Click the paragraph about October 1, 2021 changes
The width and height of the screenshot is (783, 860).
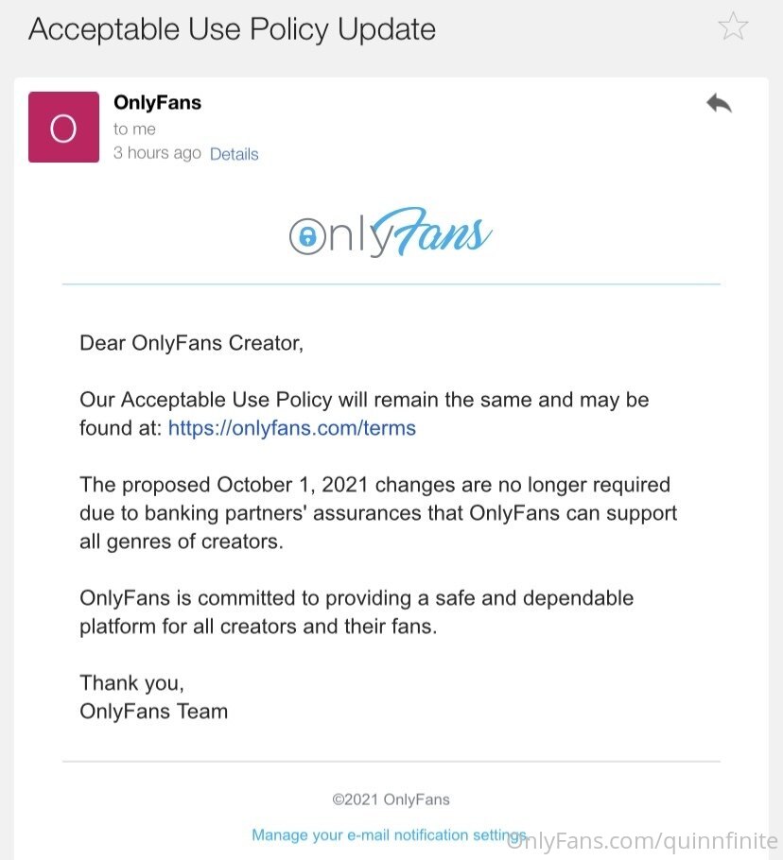(378, 513)
